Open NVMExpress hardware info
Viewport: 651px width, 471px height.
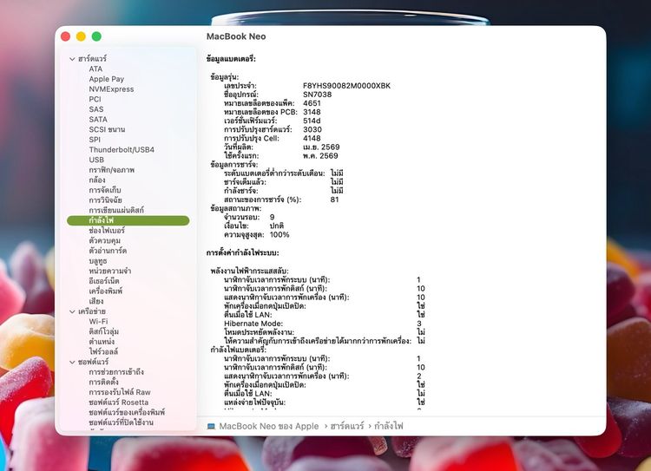point(111,89)
